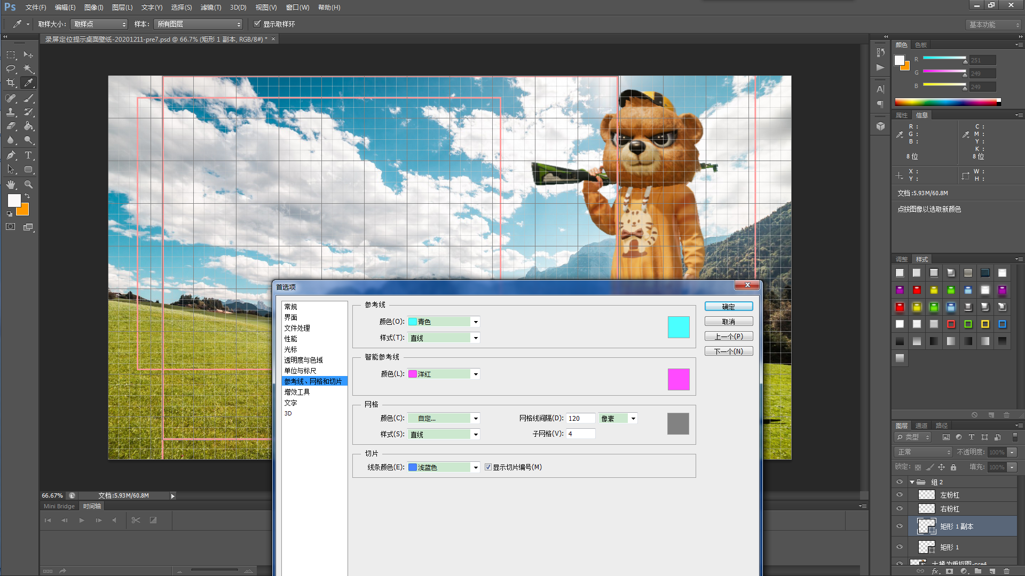Toggle Show Slice Numbers checkbox

pos(488,467)
